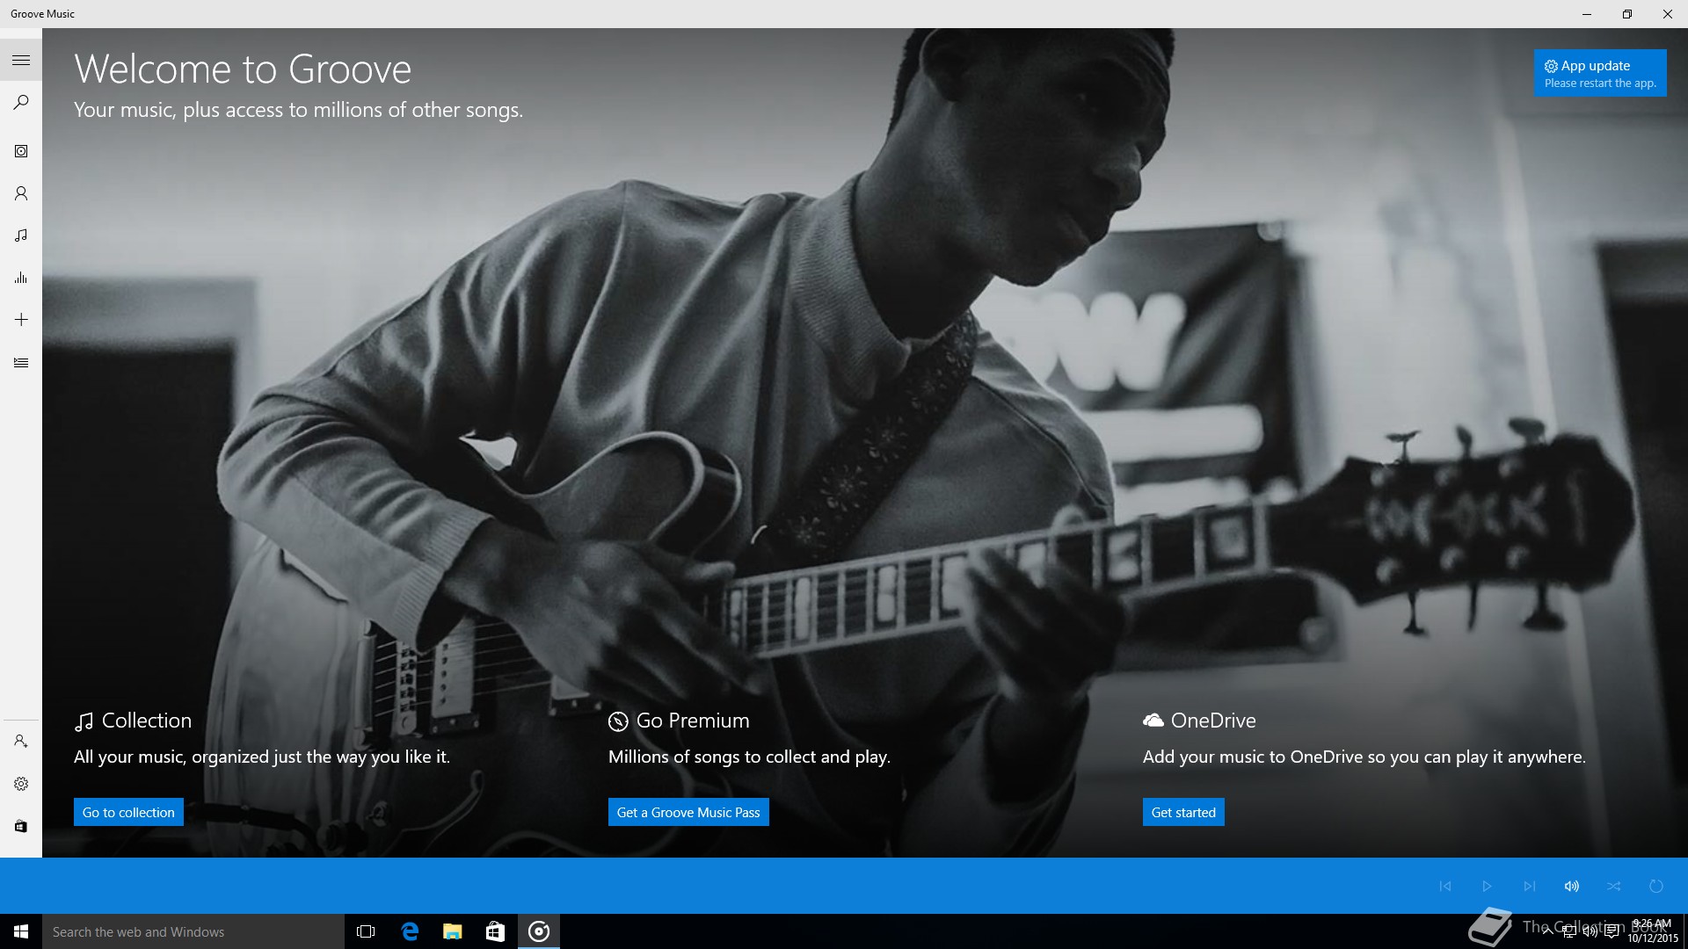Image resolution: width=1688 pixels, height=949 pixels.
Task: Skip to the next track
Action: (1529, 886)
